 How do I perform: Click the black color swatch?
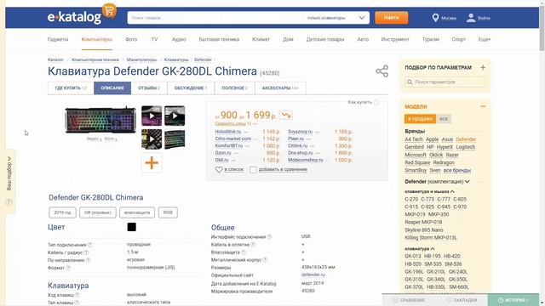pyautogui.click(x=131, y=227)
